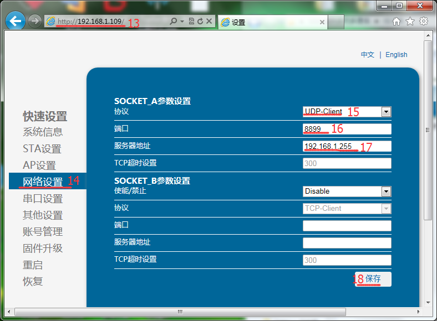
Task: Open Favorites with the star icon
Action: pos(410,22)
